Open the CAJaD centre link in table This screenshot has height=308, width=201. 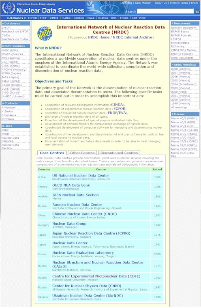click(98, 265)
